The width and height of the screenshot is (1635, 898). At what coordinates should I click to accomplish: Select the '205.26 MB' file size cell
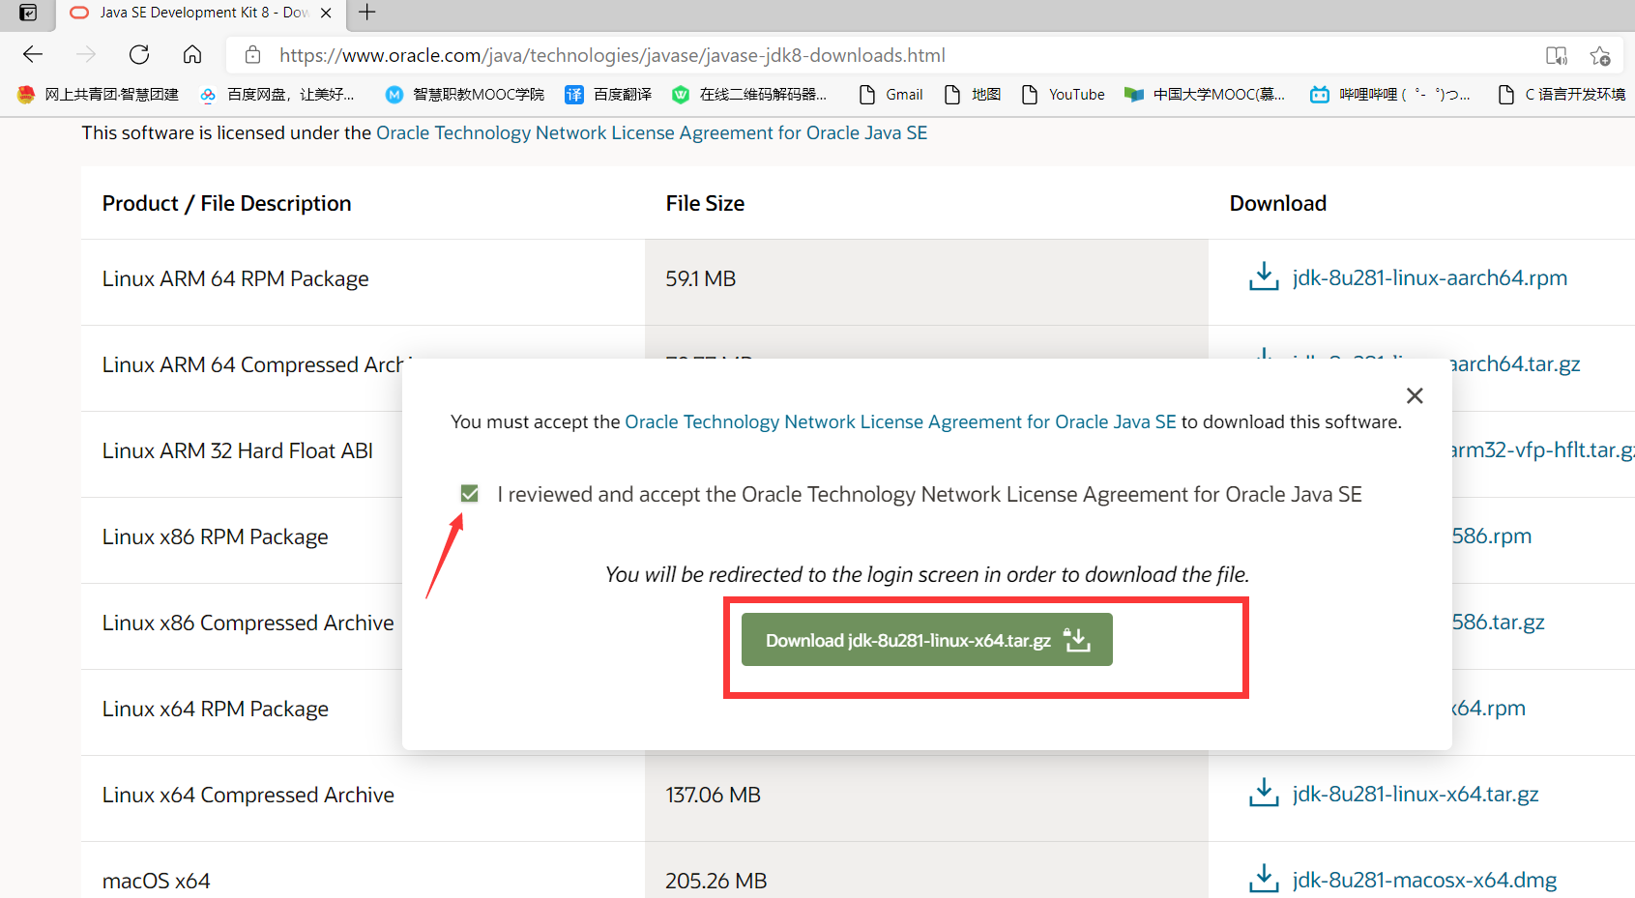[x=716, y=881]
